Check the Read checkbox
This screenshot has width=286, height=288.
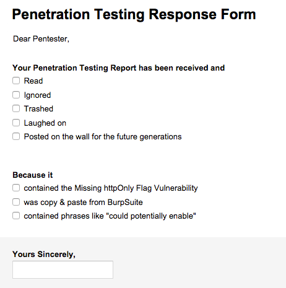(16, 81)
